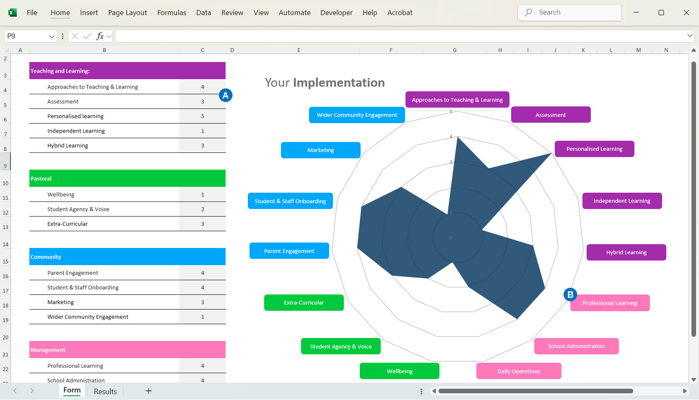
Task: Expand the Name Box dropdown arrow
Action: coord(52,36)
